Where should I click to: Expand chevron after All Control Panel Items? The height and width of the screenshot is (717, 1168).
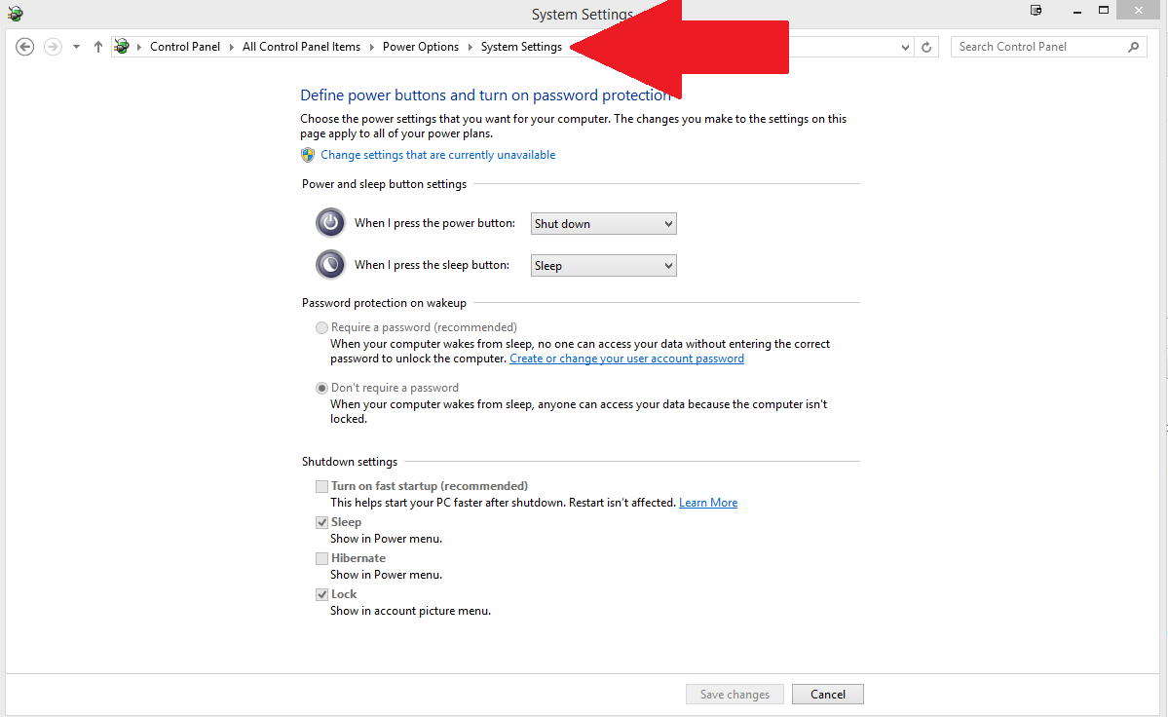tap(372, 47)
